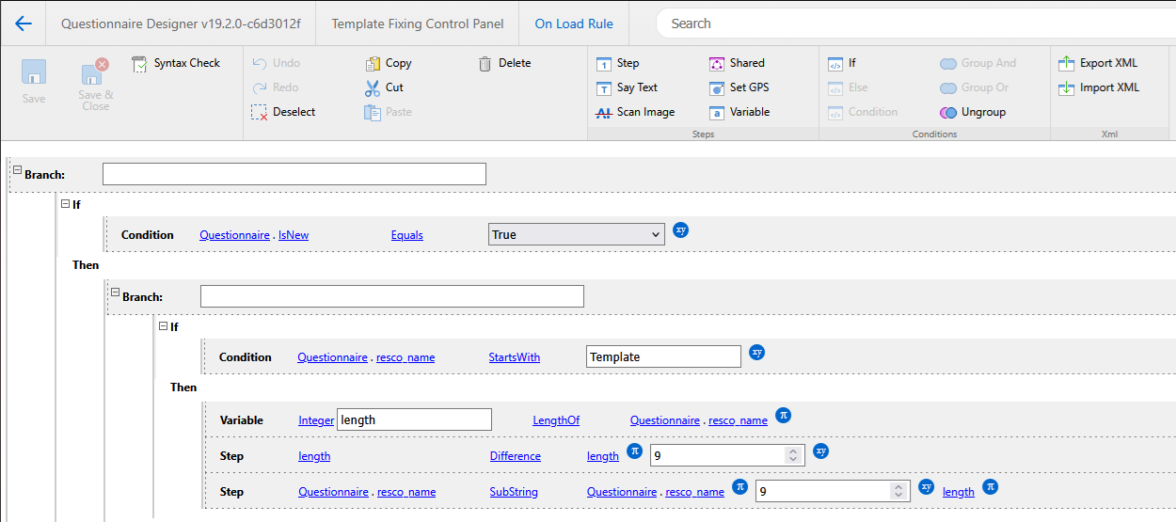Add a Scan Image step
This screenshot has width=1176, height=522.
pos(636,112)
